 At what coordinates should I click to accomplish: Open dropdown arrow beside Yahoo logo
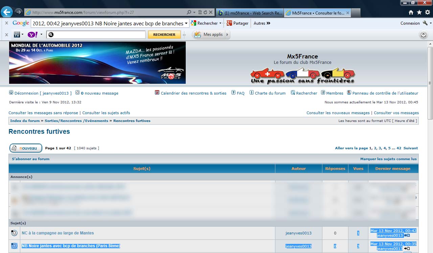click(x=42, y=34)
